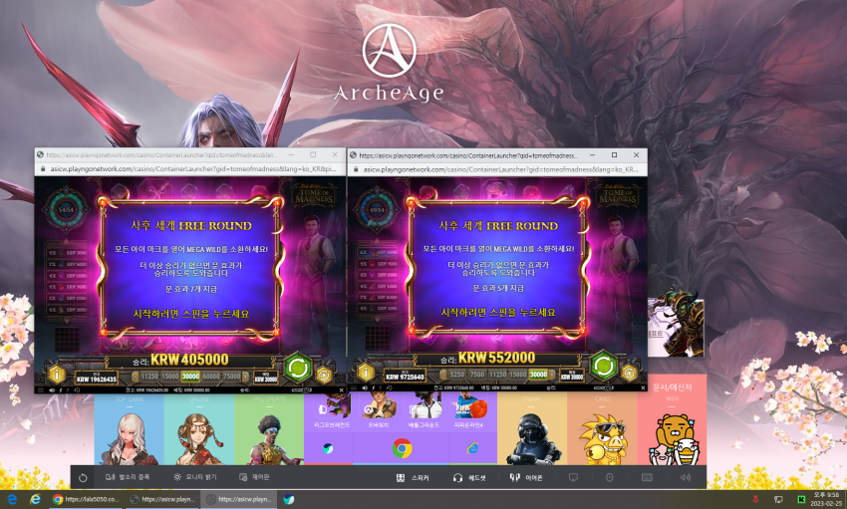Open the 문서/메신저 MSN tile
Viewport: 847px width, 509px height.
(x=672, y=419)
